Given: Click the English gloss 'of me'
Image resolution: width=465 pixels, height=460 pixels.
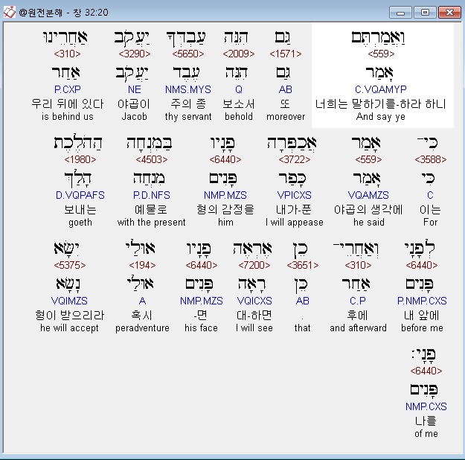Looking at the screenshot, I should 426,434.
